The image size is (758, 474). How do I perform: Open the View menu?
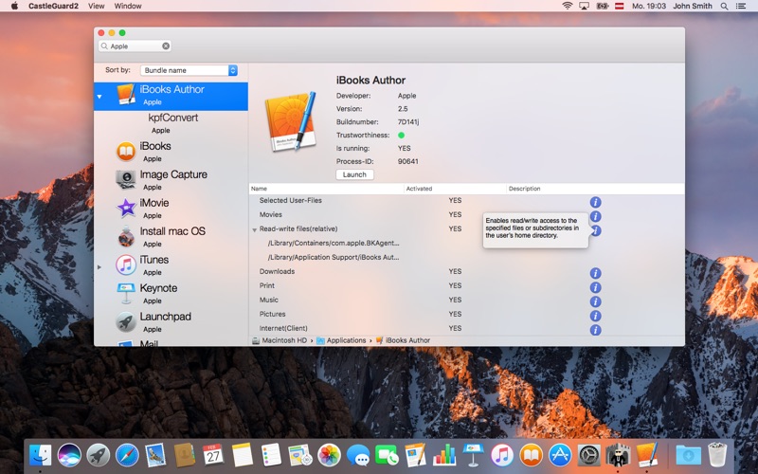tap(97, 6)
